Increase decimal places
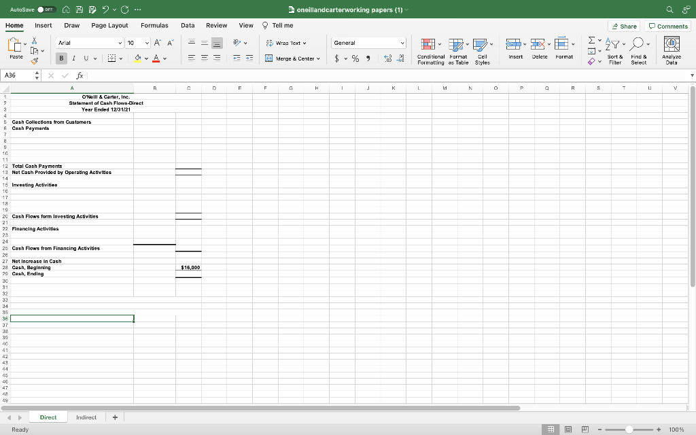The image size is (696, 435). (x=387, y=58)
